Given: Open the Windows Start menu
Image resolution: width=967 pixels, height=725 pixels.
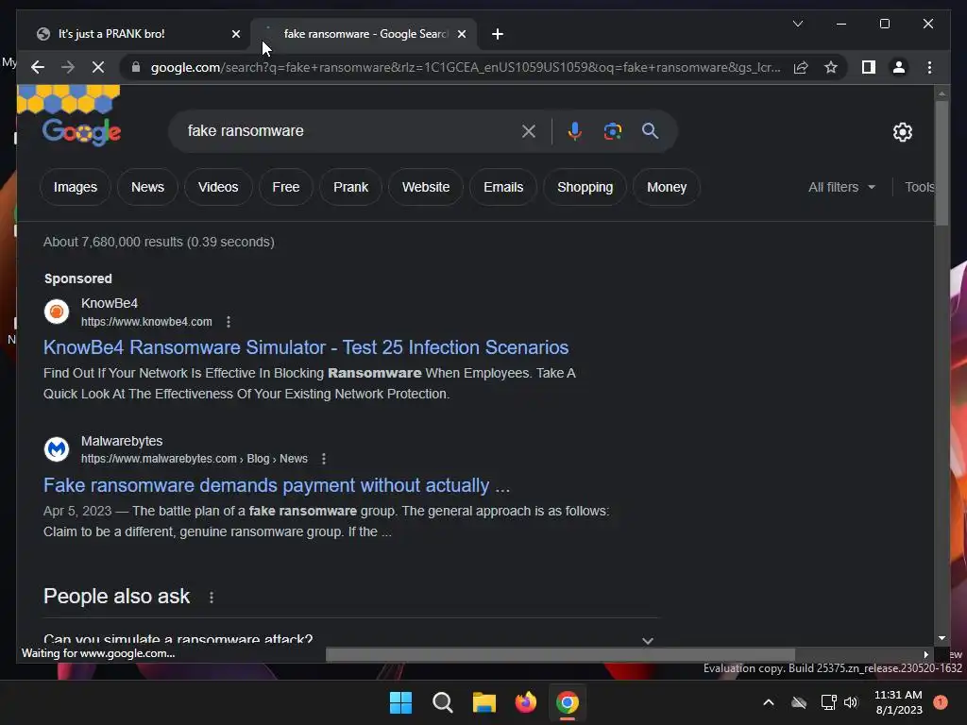Looking at the screenshot, I should (400, 702).
